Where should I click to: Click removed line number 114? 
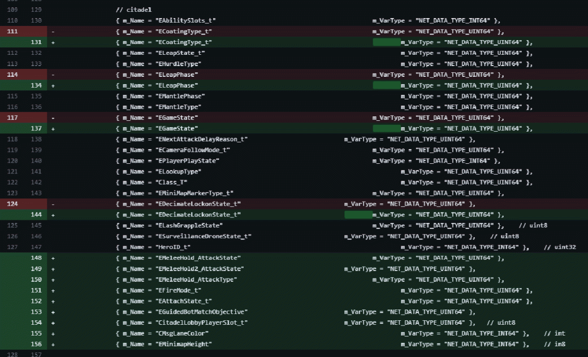pyautogui.click(x=12, y=75)
